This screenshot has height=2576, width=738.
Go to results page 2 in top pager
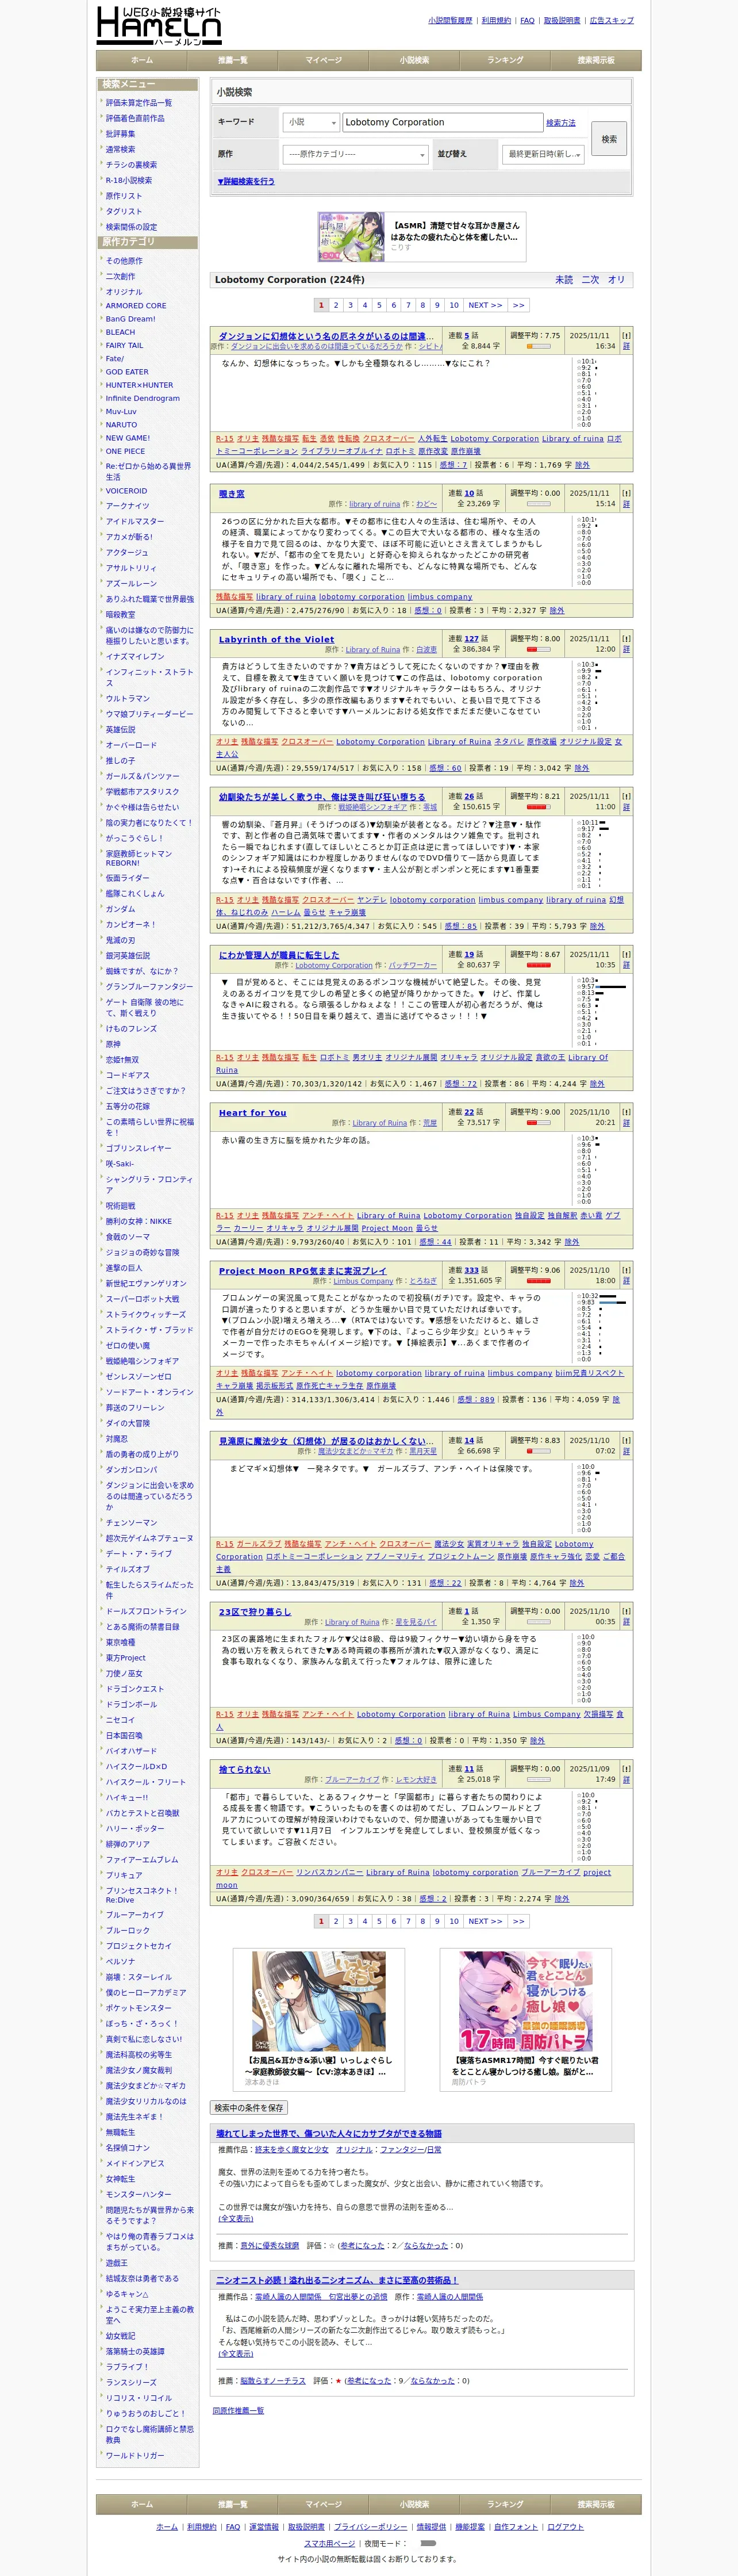coord(336,305)
